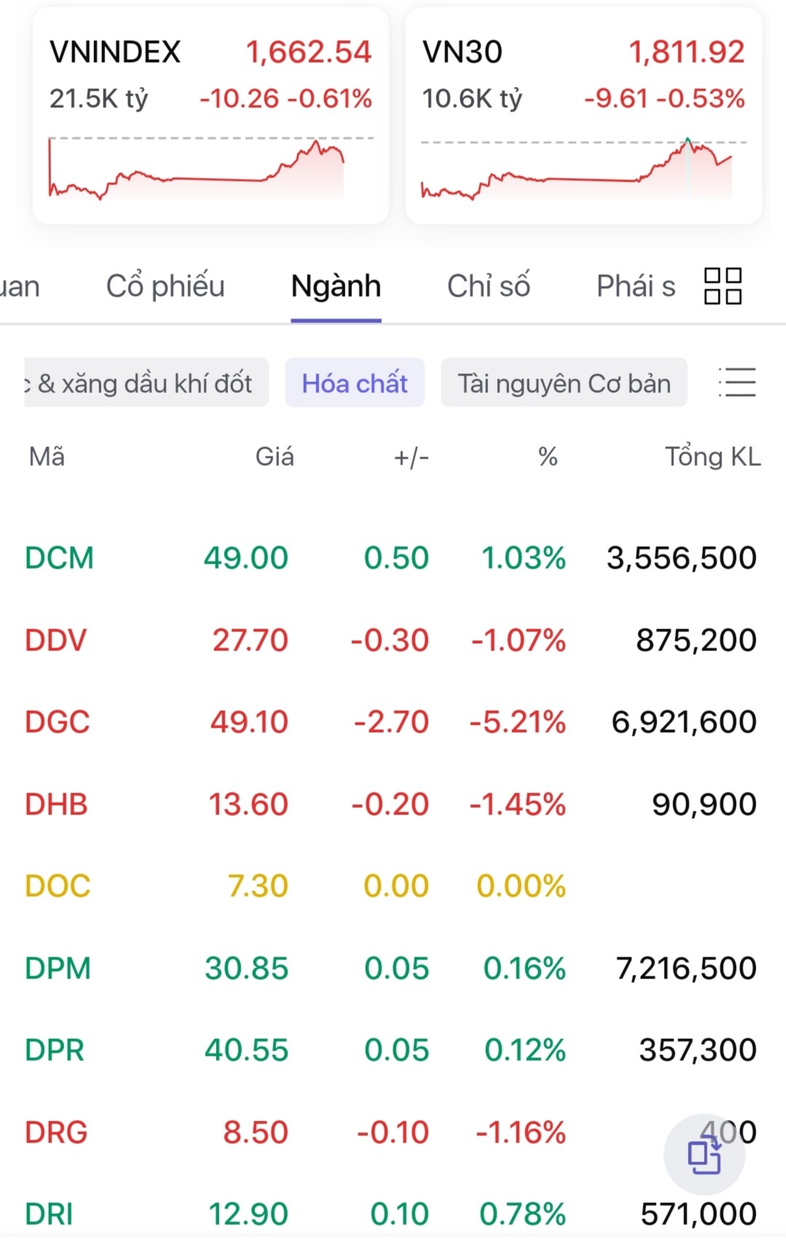Viewport: 786px width, 1246px height.
Task: Choose the xăng dầu khí đốt chip
Action: tap(144, 383)
